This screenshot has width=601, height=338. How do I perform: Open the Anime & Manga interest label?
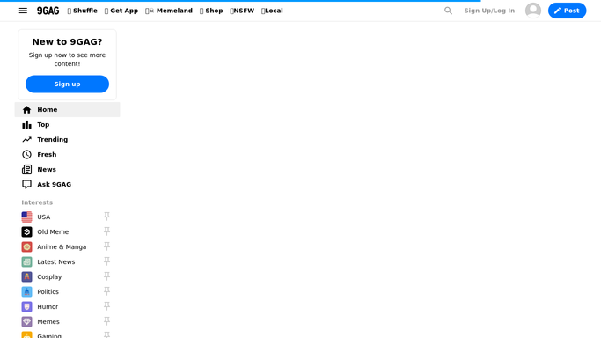62,246
